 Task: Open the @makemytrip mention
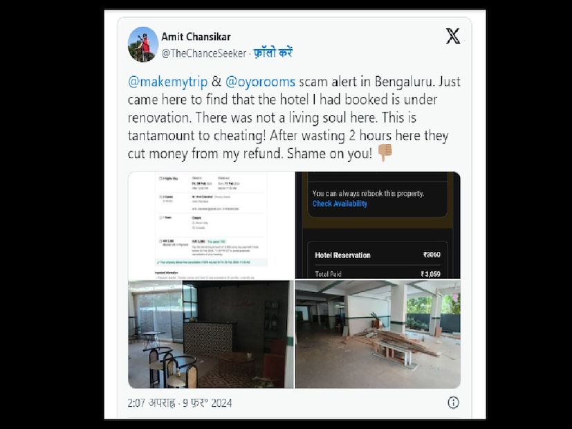pos(167,82)
